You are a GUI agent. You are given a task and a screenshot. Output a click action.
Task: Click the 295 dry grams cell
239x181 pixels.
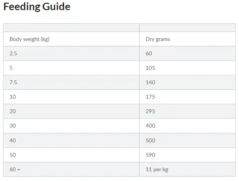[x=150, y=111]
